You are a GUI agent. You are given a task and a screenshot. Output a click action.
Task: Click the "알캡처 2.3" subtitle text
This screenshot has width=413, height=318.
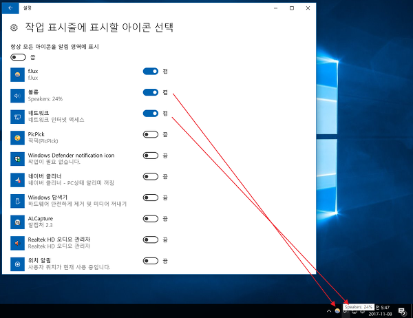41,225
